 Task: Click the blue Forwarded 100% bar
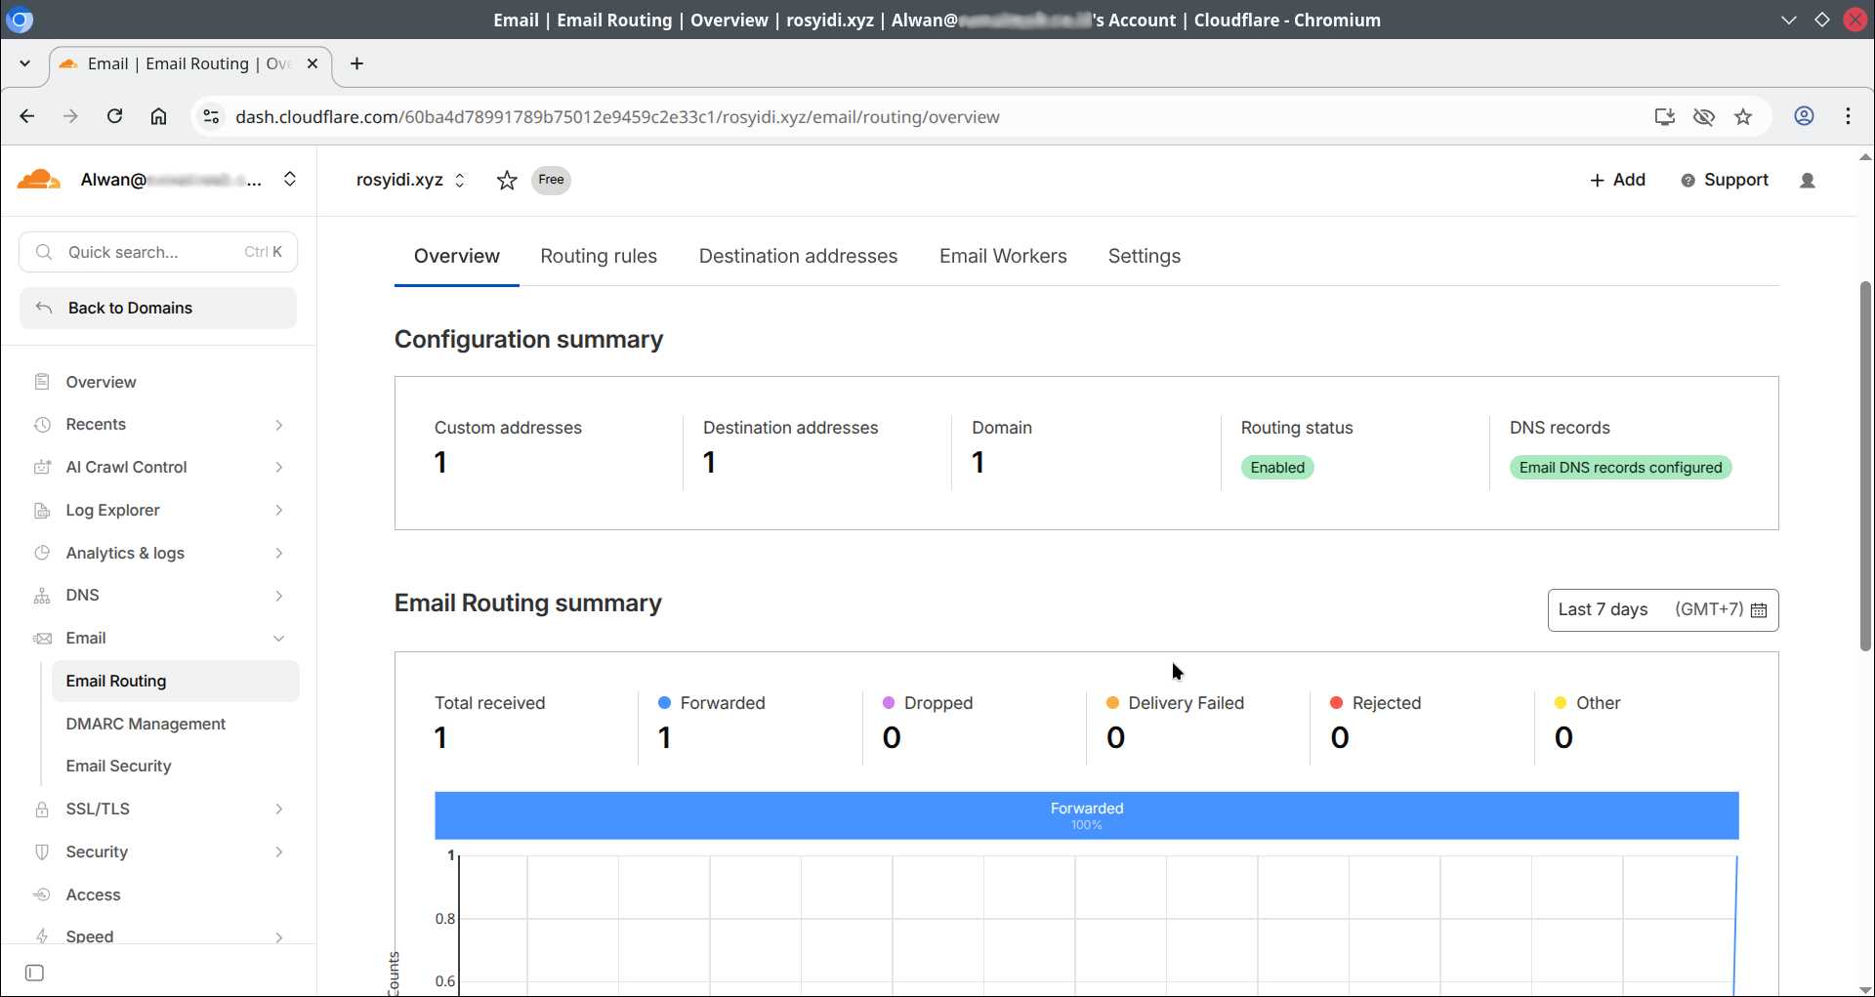(x=1086, y=815)
